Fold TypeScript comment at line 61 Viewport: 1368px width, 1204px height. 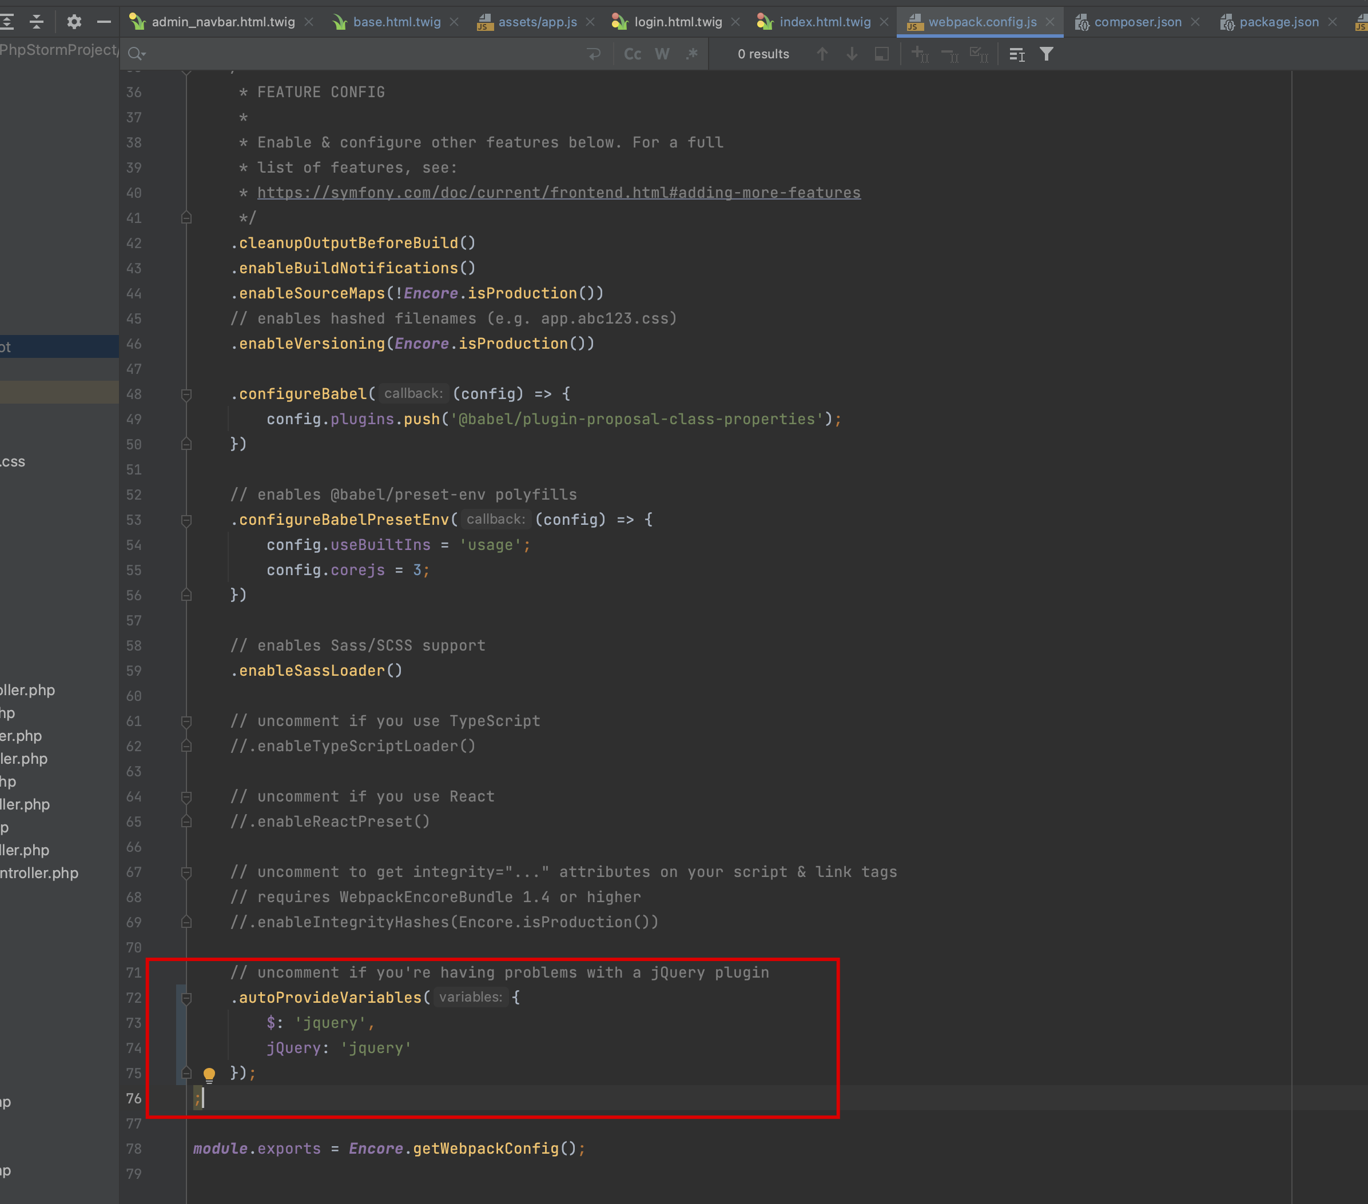187,721
